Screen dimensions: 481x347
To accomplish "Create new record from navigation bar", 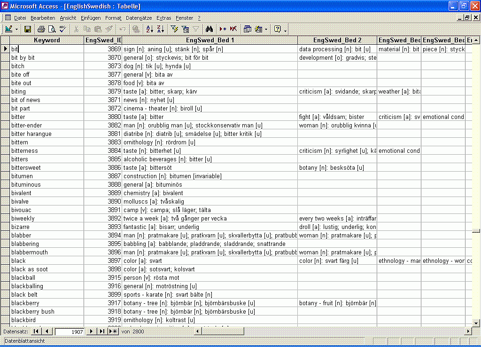I will point(114,331).
